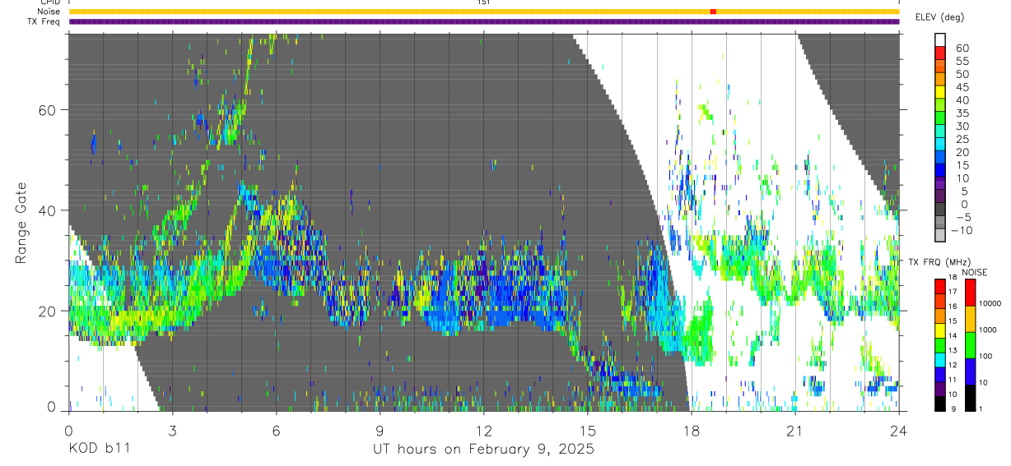Screen dimensions: 1011x466
Task: Click the purple TX Freq strip at top
Action: pos(484,21)
